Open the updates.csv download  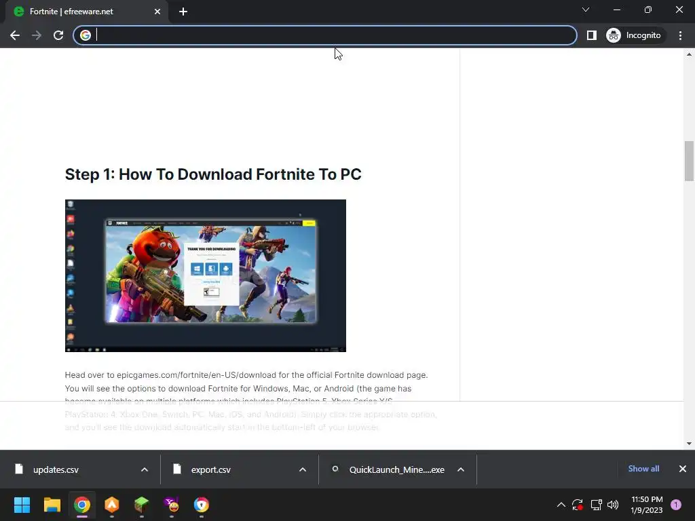(x=56, y=469)
